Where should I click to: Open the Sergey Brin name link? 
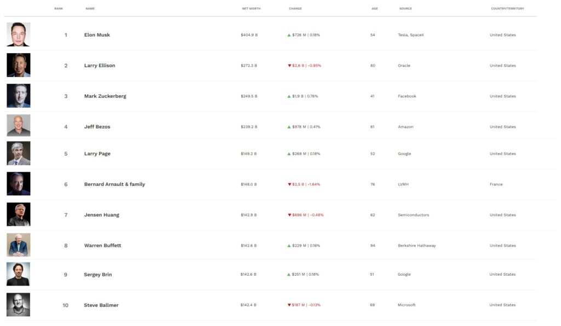point(98,275)
